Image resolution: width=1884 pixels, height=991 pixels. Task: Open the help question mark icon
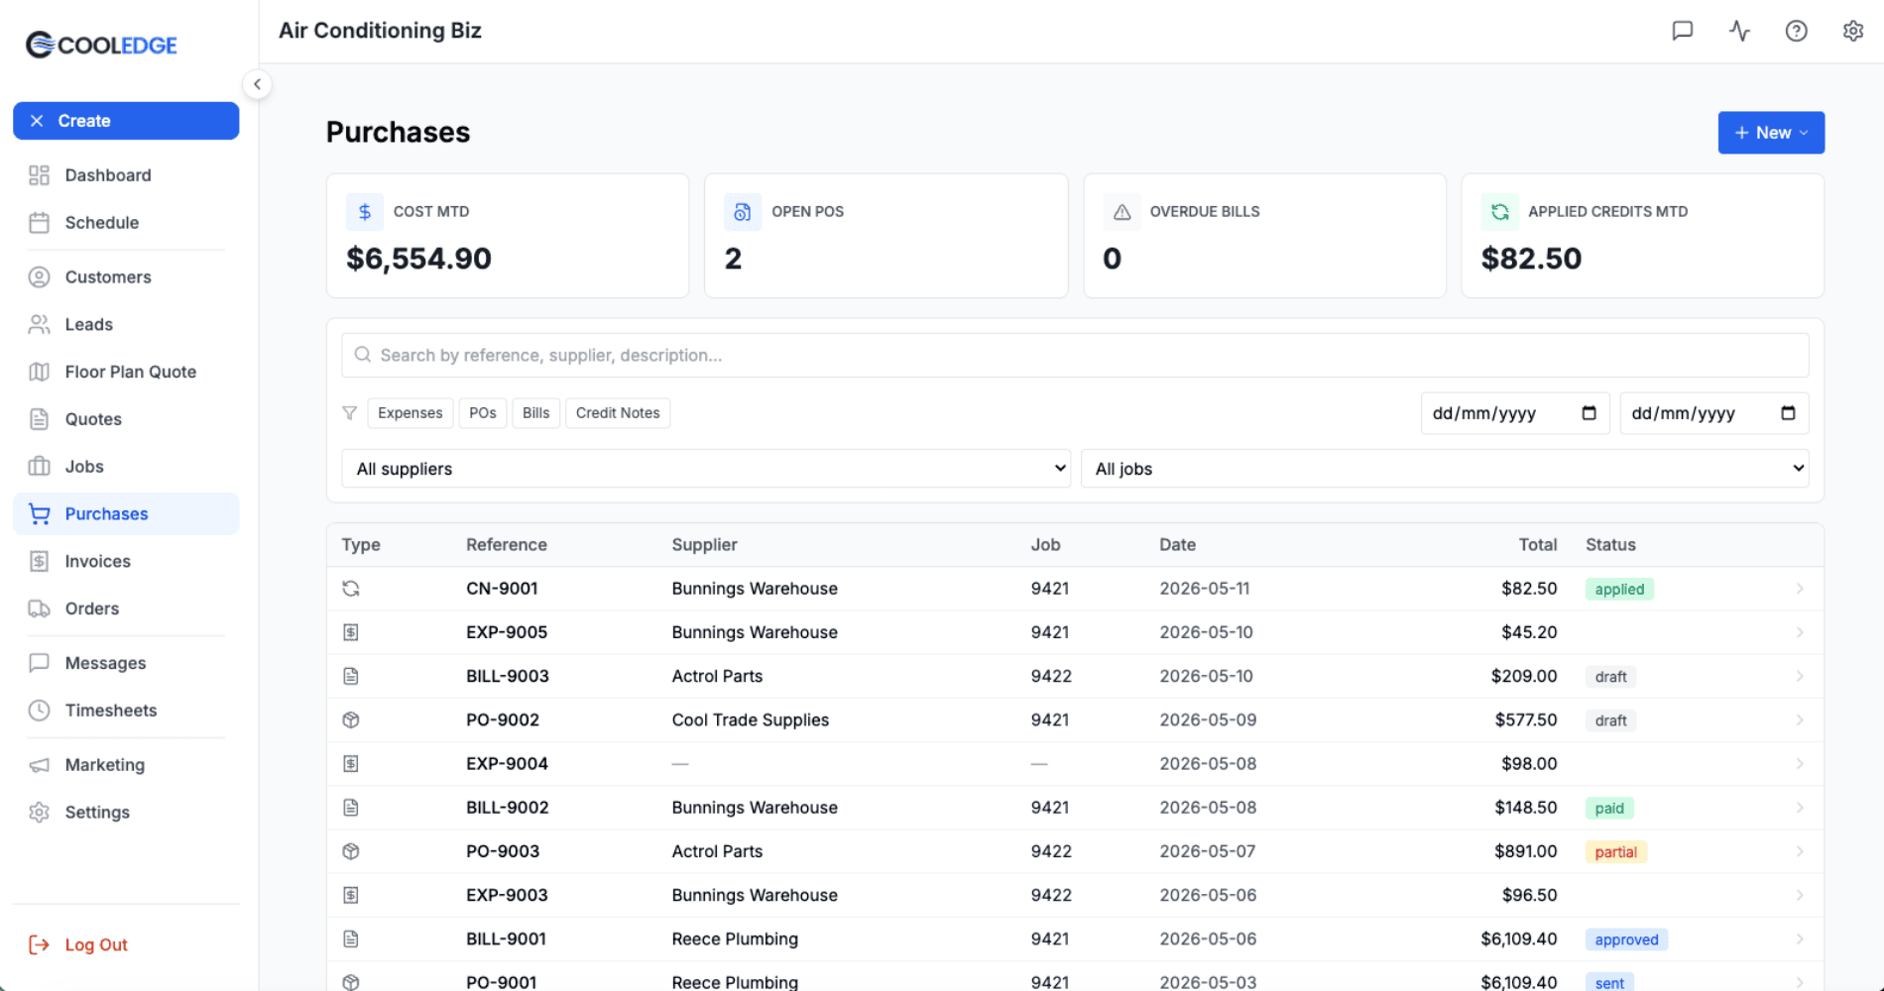[1796, 31]
